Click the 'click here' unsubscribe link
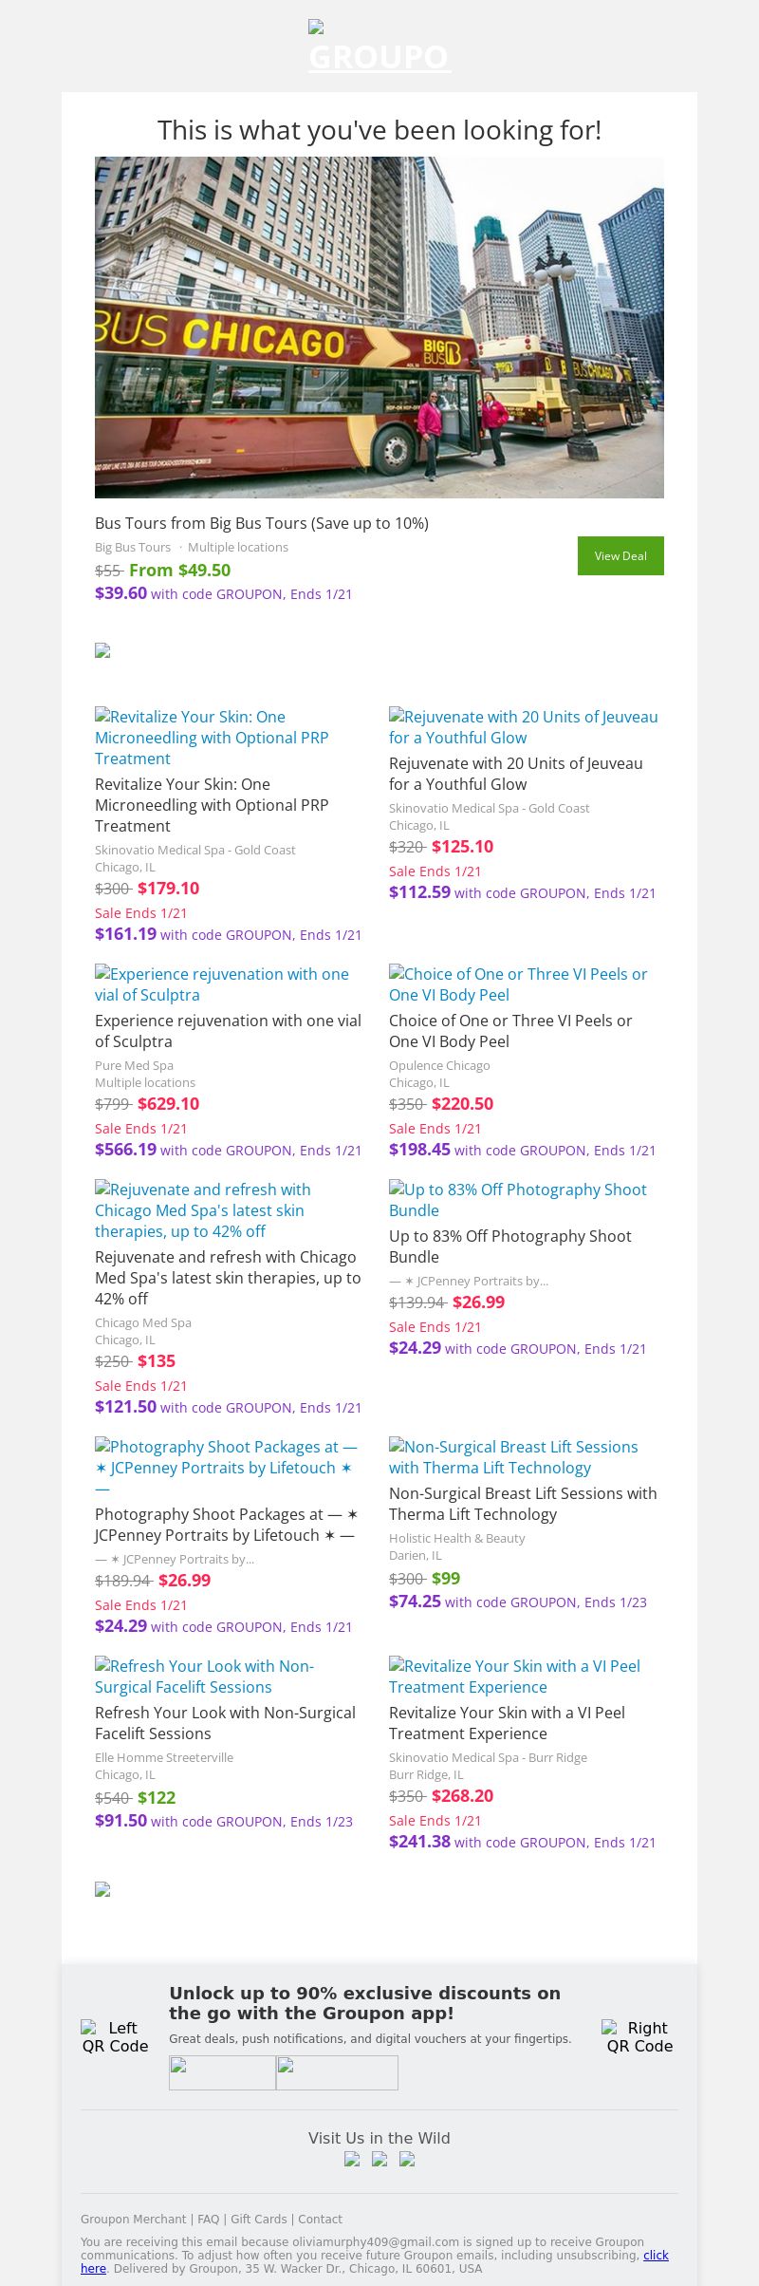 [656, 2255]
